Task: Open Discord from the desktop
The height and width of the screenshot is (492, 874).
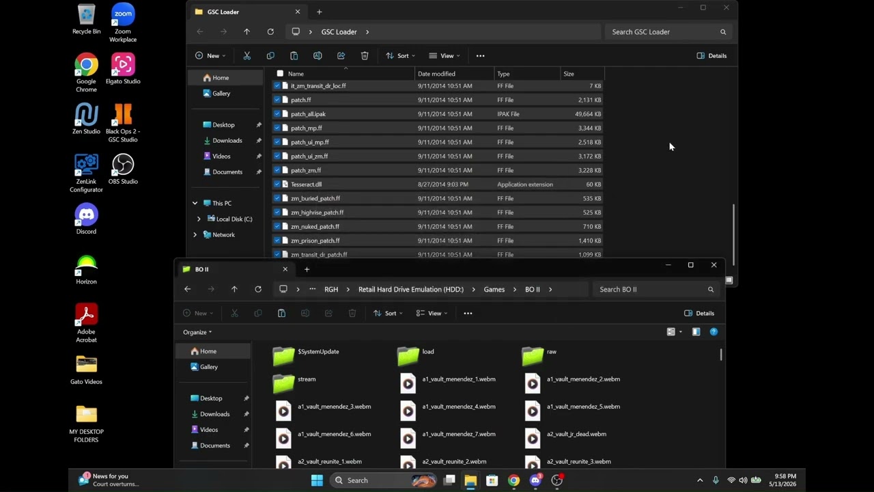Action: point(86,219)
